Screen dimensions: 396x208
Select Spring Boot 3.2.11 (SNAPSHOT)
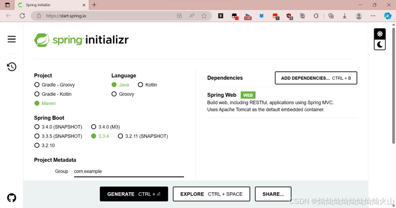143,136
